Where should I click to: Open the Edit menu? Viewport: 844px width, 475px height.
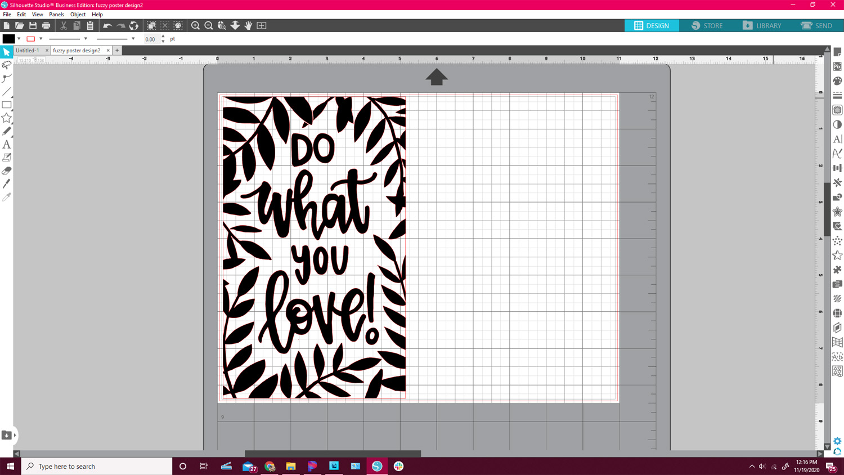(x=21, y=15)
